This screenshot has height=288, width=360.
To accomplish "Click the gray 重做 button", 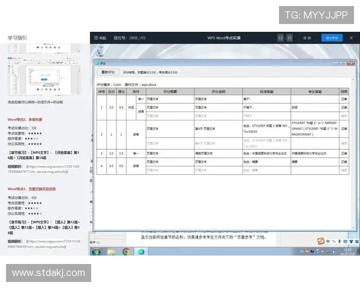I will coord(307,38).
